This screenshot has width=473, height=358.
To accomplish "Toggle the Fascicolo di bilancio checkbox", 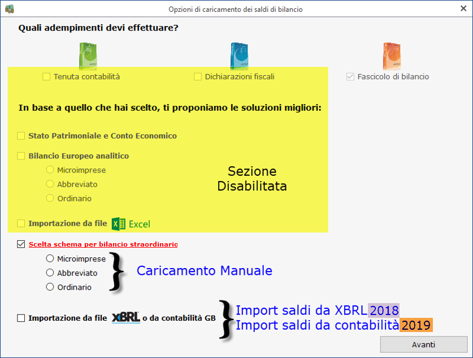I will 350,77.
